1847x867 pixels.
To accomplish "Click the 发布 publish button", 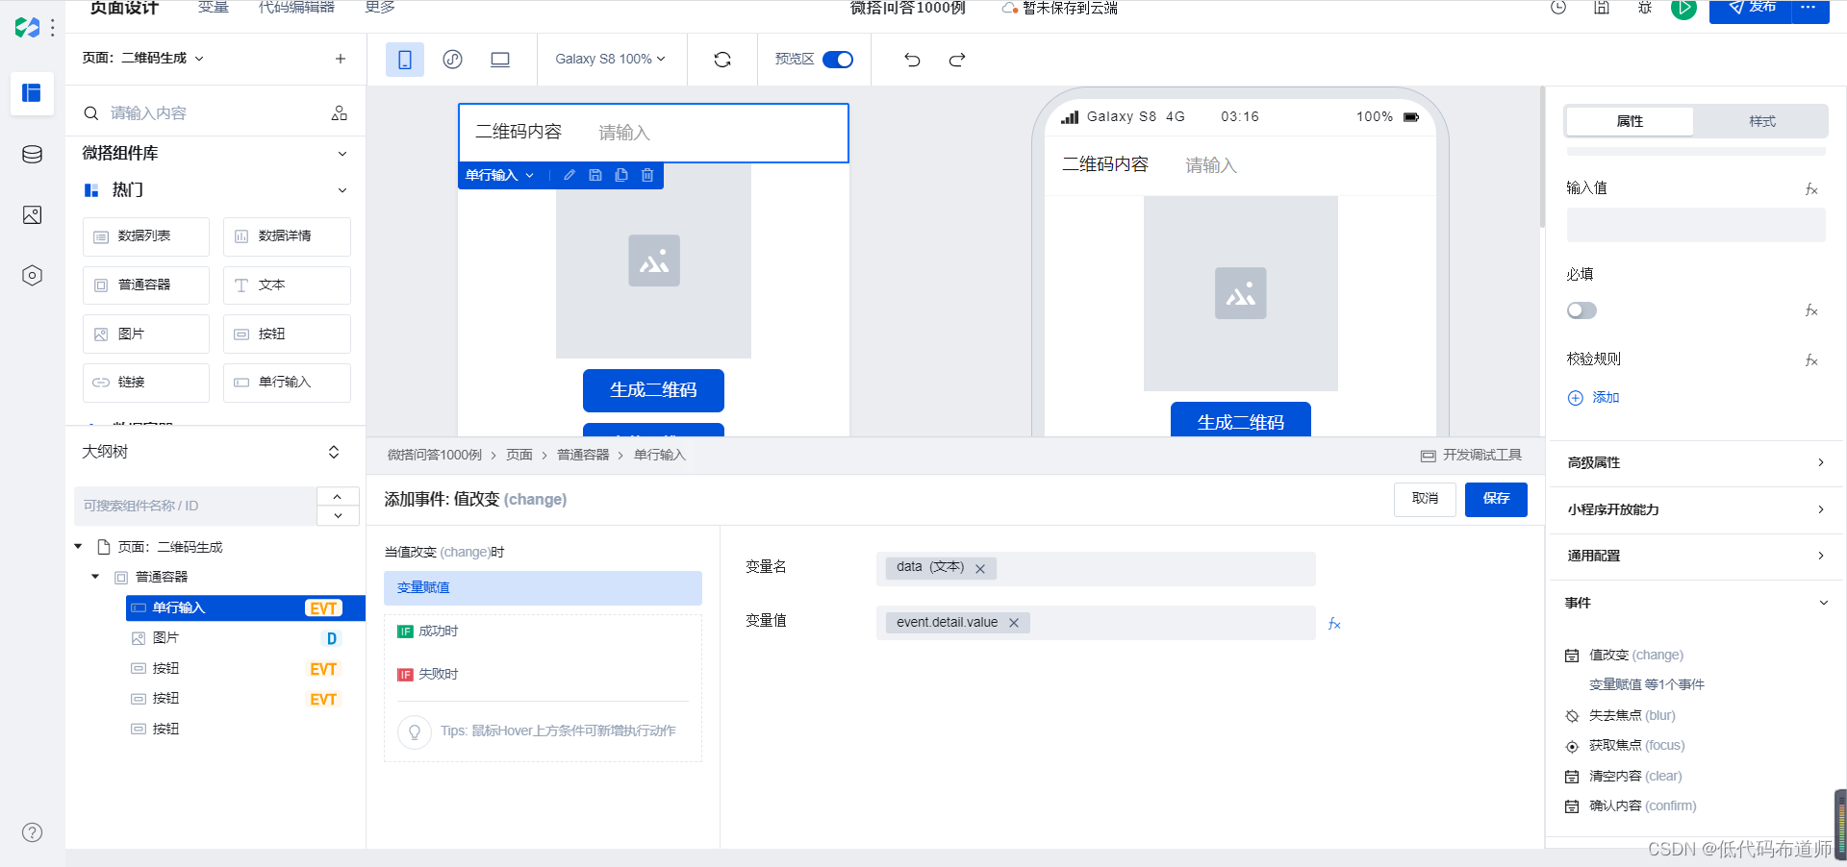I will tap(1750, 10).
